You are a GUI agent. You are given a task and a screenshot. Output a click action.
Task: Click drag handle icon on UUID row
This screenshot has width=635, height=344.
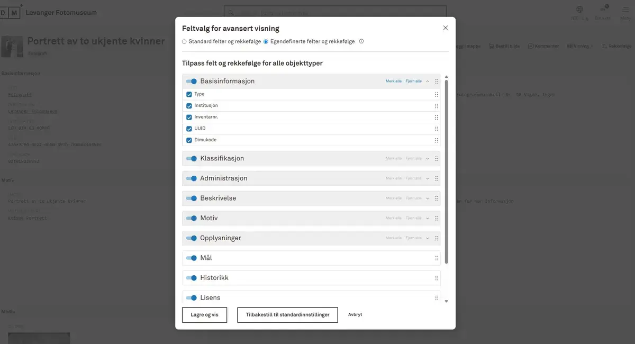pyautogui.click(x=437, y=129)
